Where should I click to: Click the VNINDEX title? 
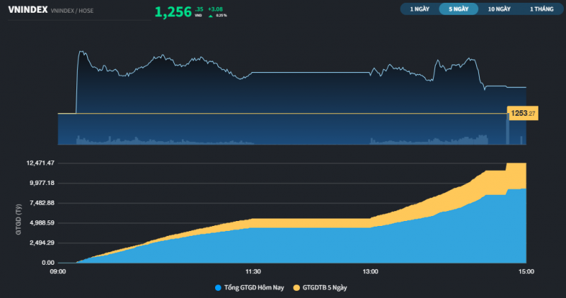coord(28,10)
